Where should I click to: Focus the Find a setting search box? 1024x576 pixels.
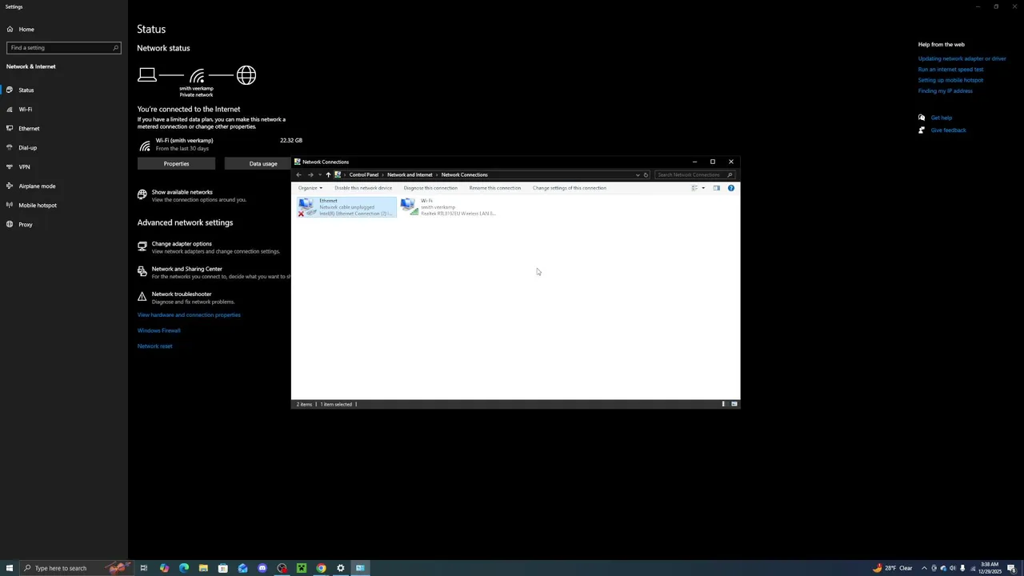coord(64,47)
